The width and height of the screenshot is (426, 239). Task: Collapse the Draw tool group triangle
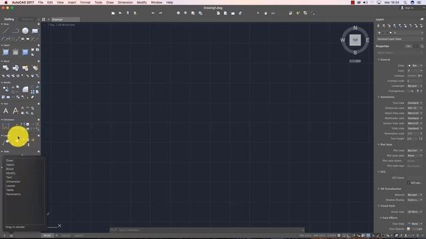coord(2,24)
